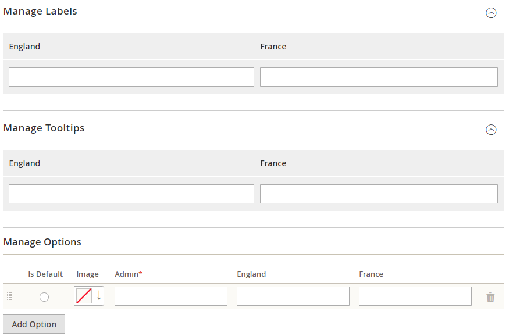
Task: Click the empty swatch image box
Action: (x=84, y=296)
